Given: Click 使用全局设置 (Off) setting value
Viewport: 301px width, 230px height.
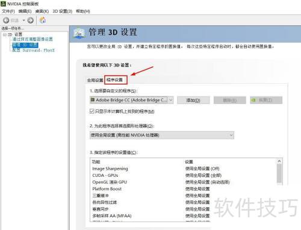Looking at the screenshot, I should (x=202, y=168).
